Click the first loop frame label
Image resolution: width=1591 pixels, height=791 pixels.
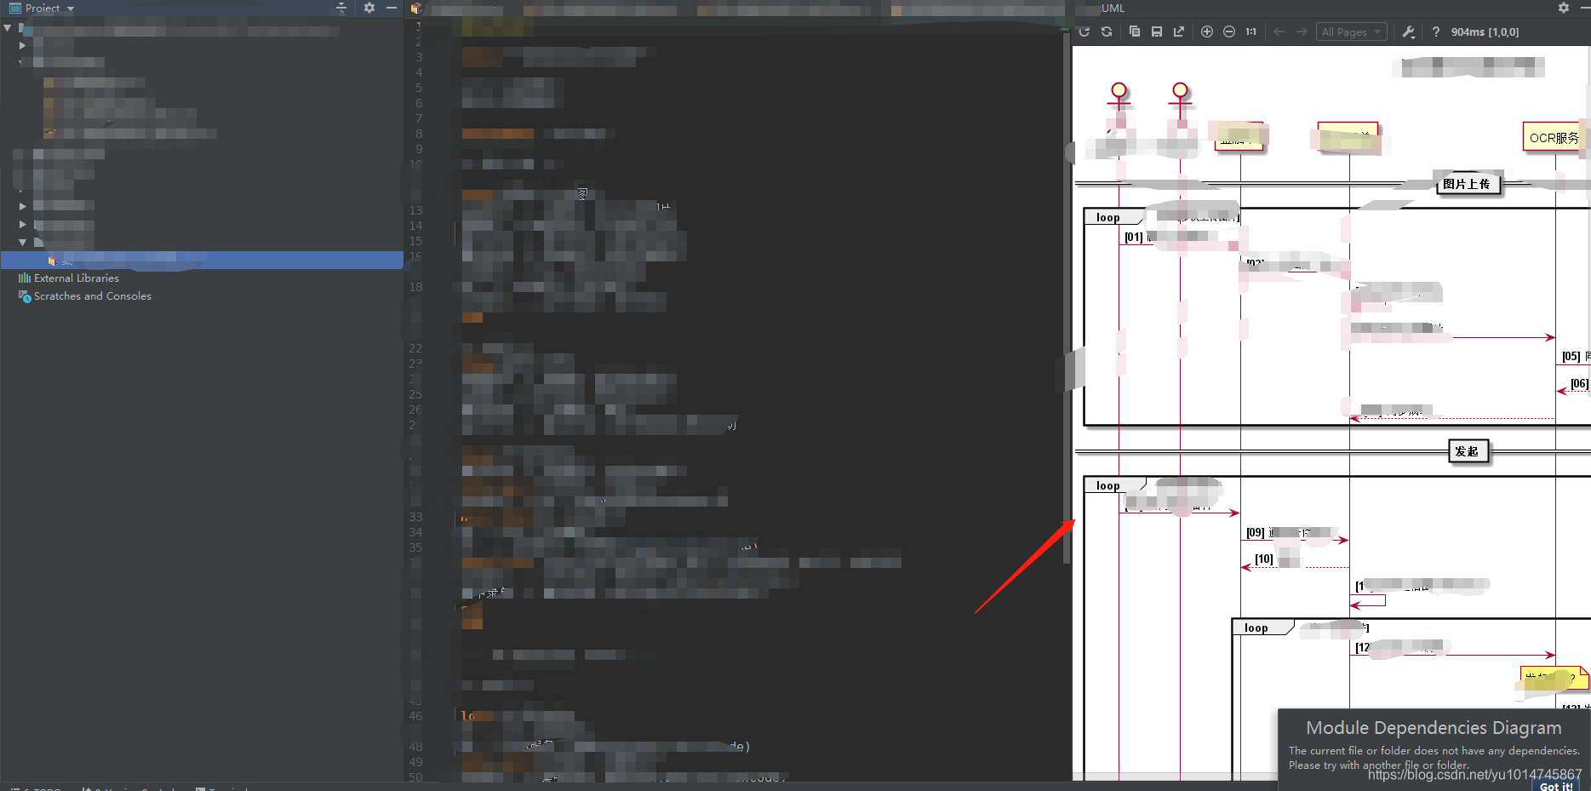pos(1108,217)
